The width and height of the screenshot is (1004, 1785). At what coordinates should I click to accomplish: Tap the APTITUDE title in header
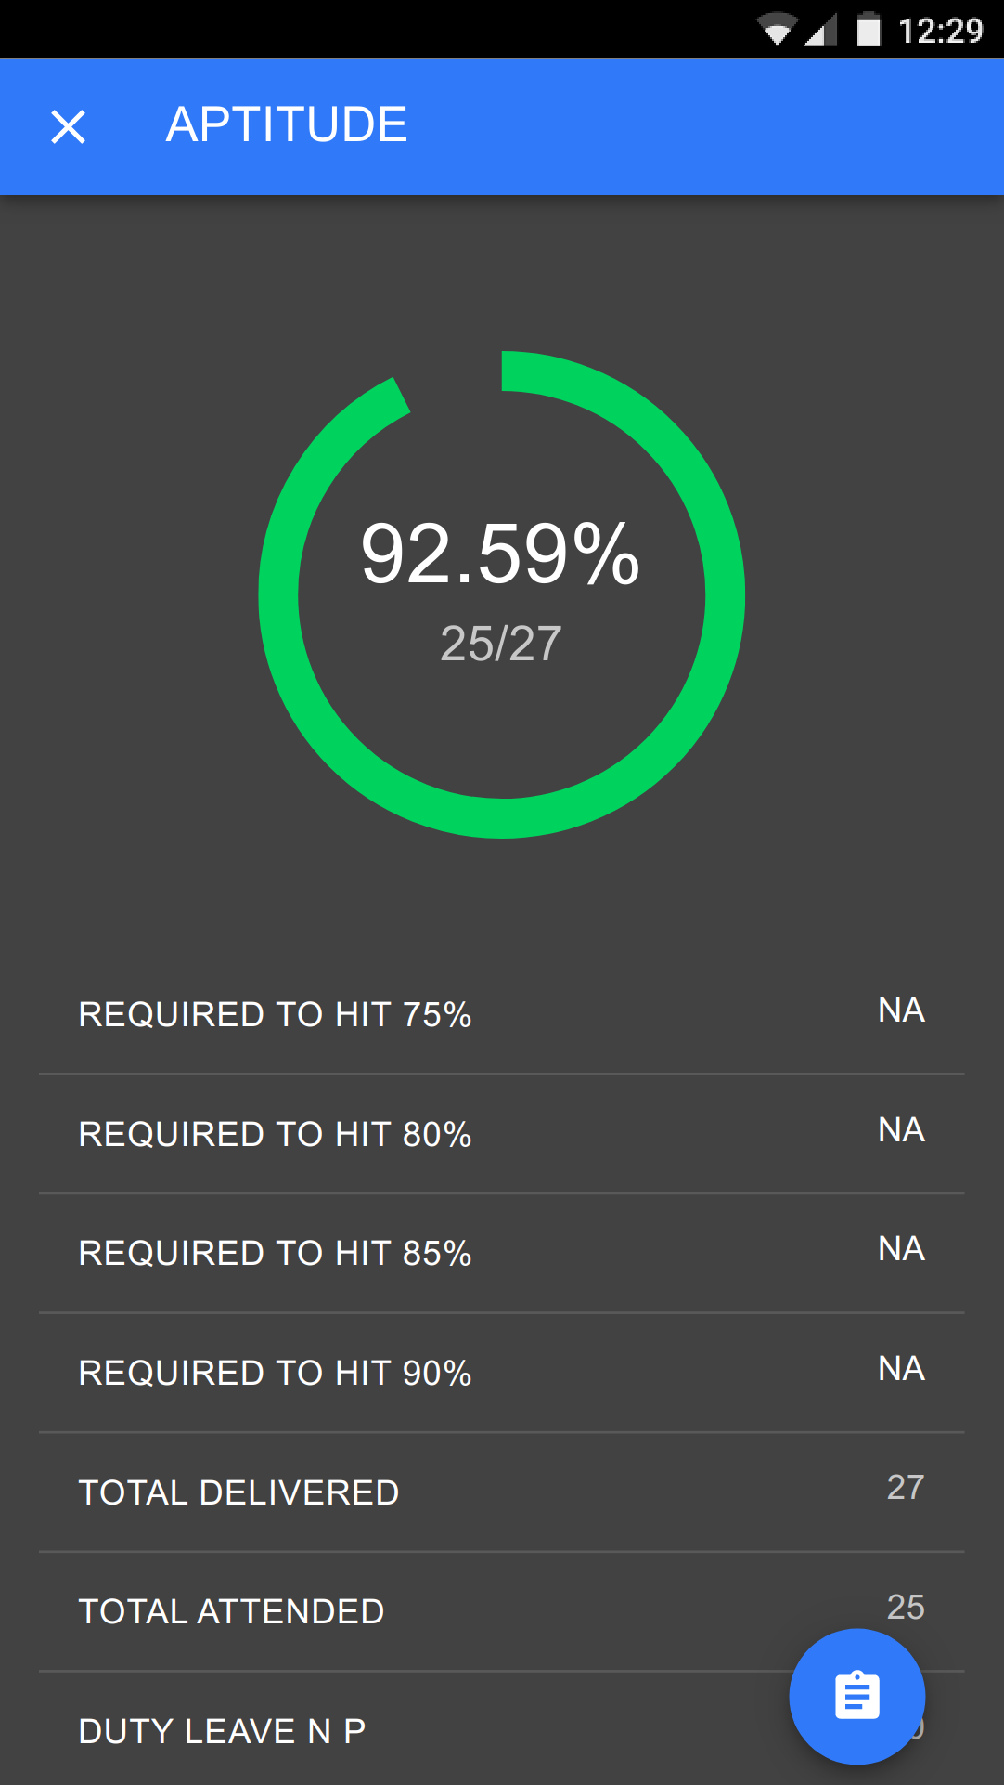(287, 124)
